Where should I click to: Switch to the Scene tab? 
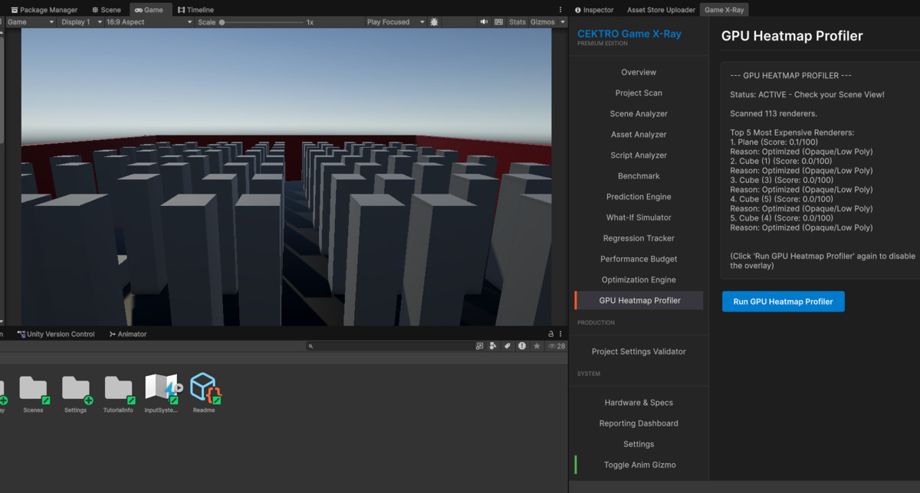[x=106, y=10]
